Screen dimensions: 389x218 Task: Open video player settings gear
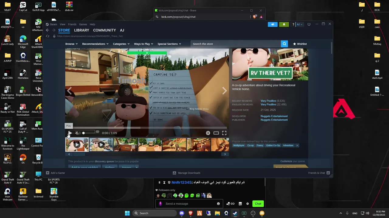(208, 133)
